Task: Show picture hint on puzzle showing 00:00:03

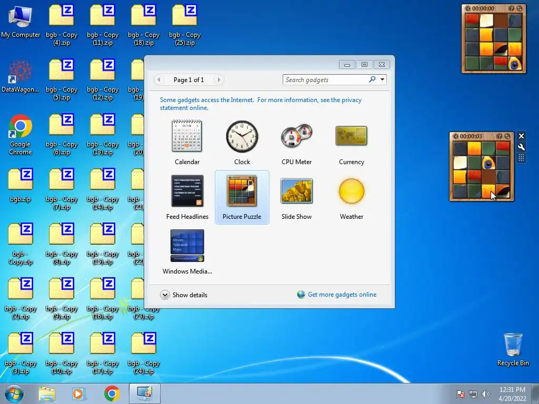Action: tap(500, 136)
